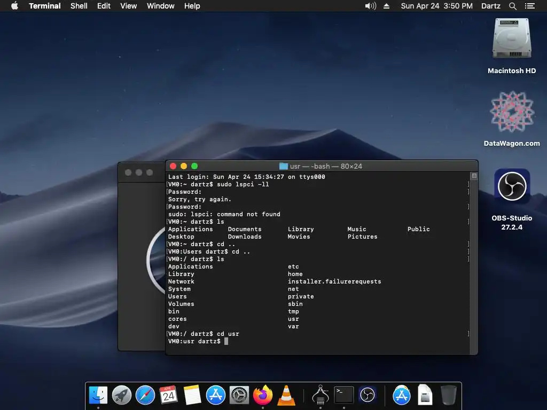The width and height of the screenshot is (547, 410).
Task: Open Calendar icon showing 24 in Dock
Action: coord(168,396)
